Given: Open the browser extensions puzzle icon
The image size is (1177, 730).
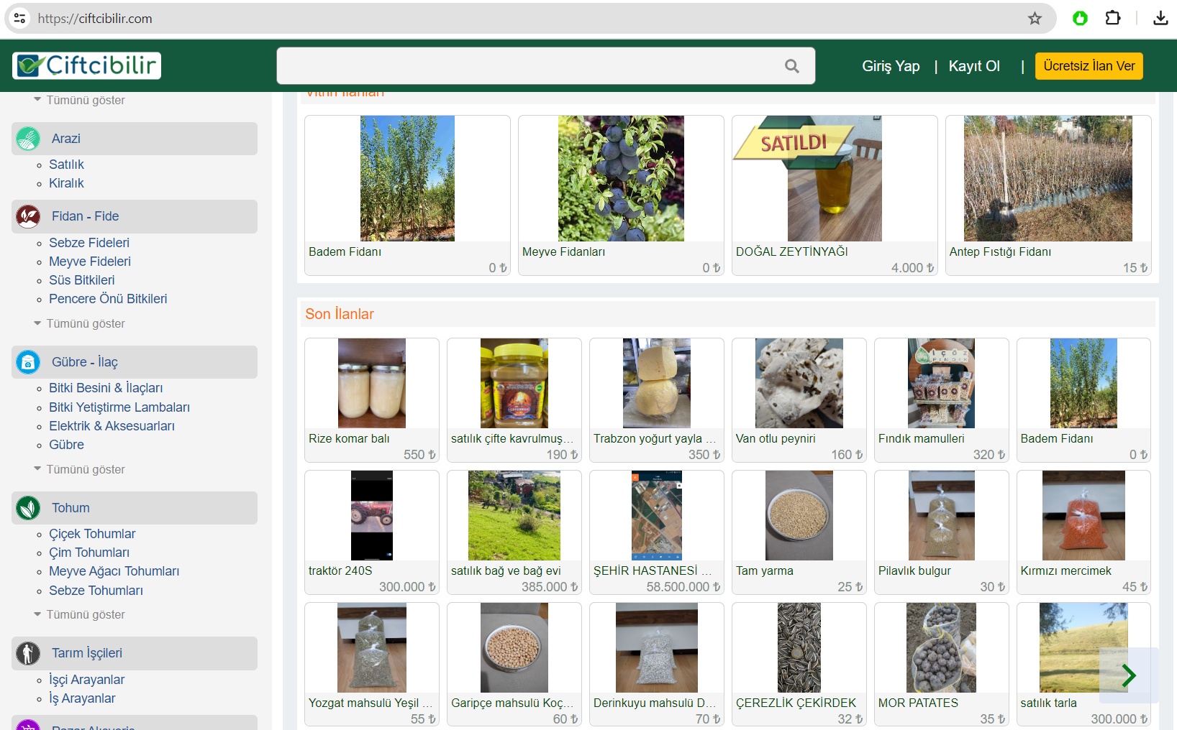Looking at the screenshot, I should (x=1112, y=19).
